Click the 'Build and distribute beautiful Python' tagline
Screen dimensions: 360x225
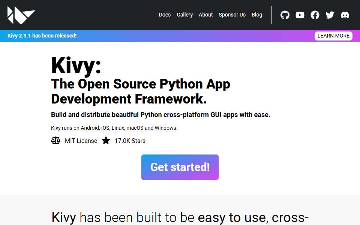(160, 115)
